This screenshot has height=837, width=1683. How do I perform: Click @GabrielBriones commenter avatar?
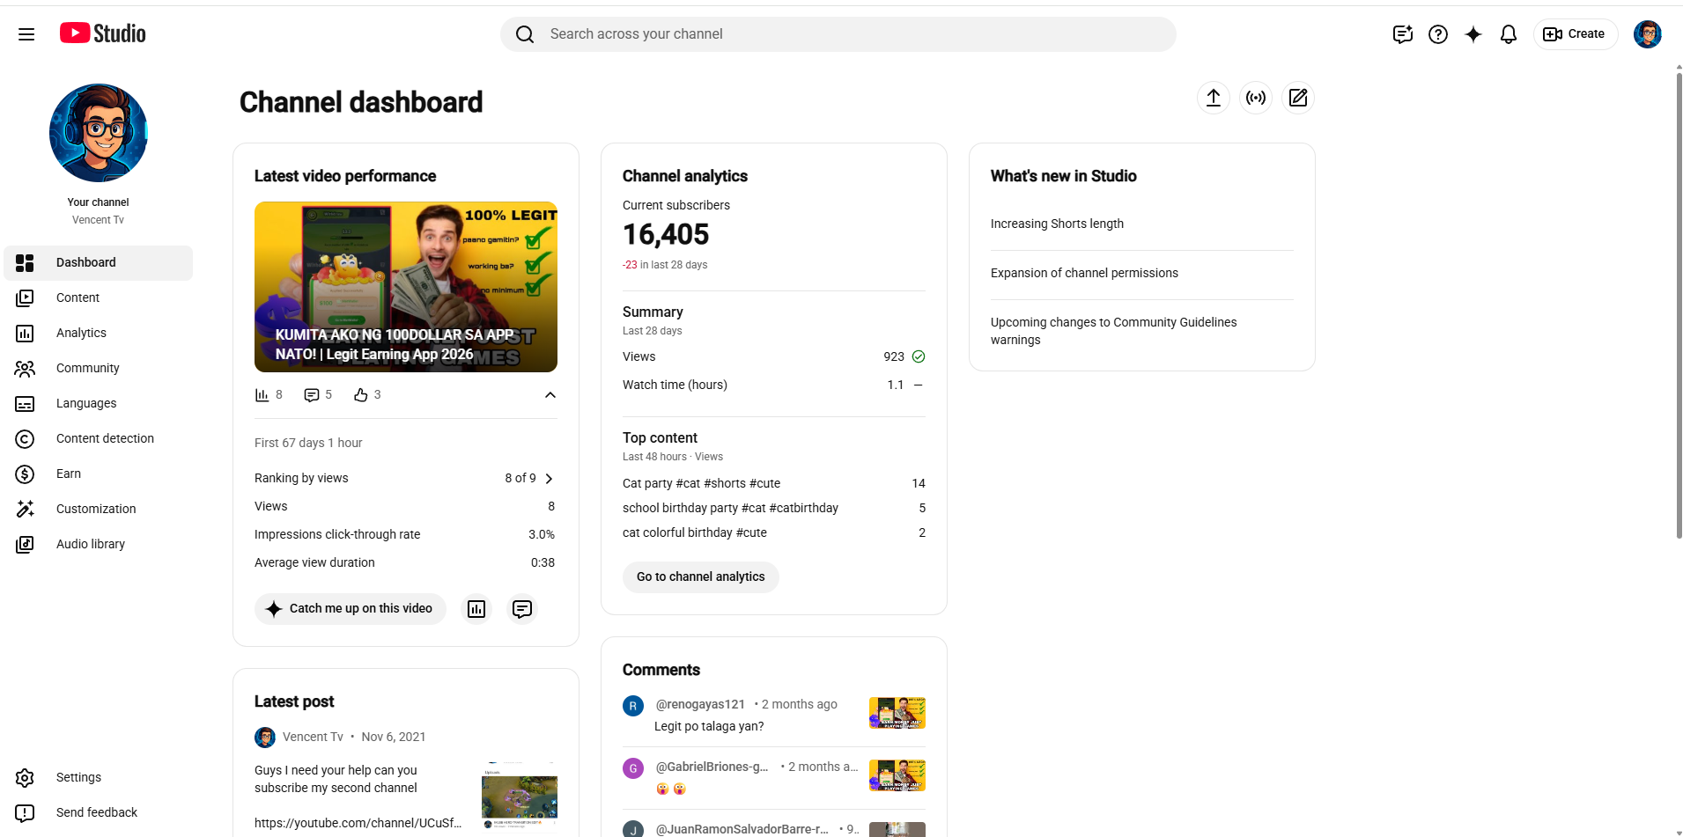point(633,768)
